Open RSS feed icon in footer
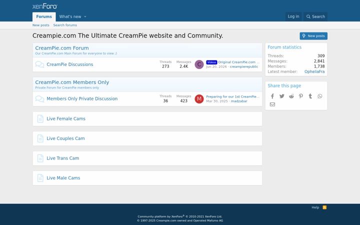This screenshot has height=225, width=360. click(324, 207)
